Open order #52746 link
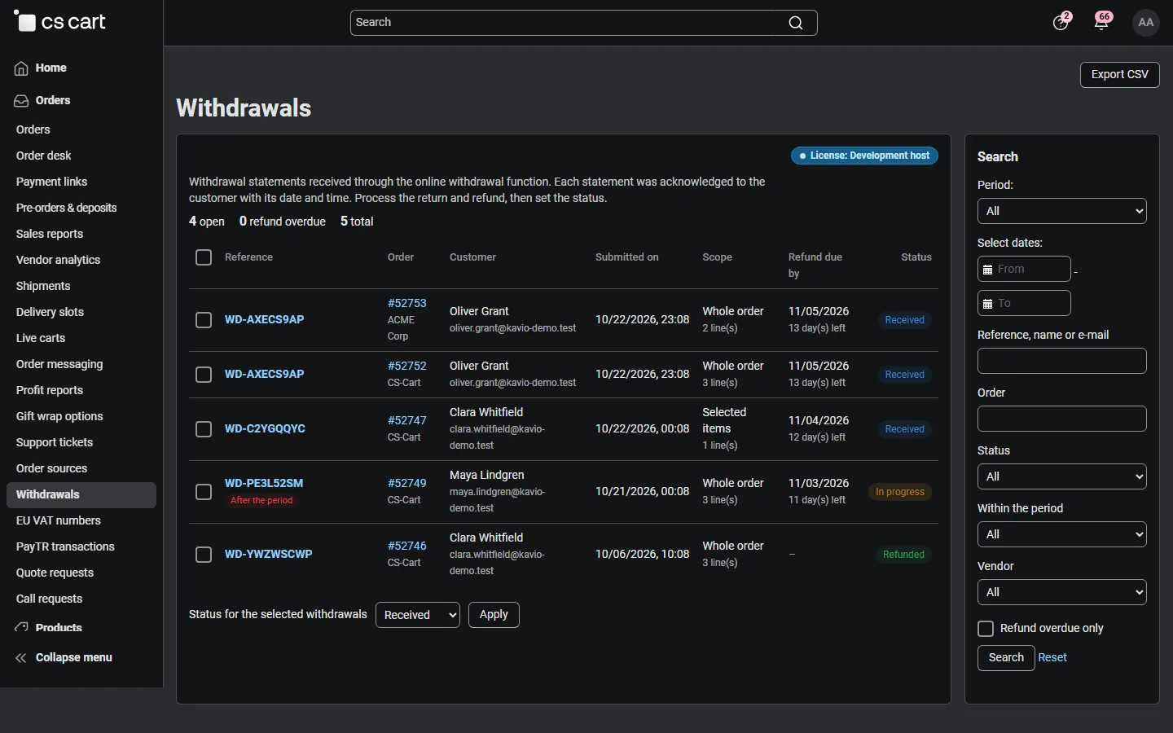Screen dimensions: 1173x733 click(x=407, y=546)
